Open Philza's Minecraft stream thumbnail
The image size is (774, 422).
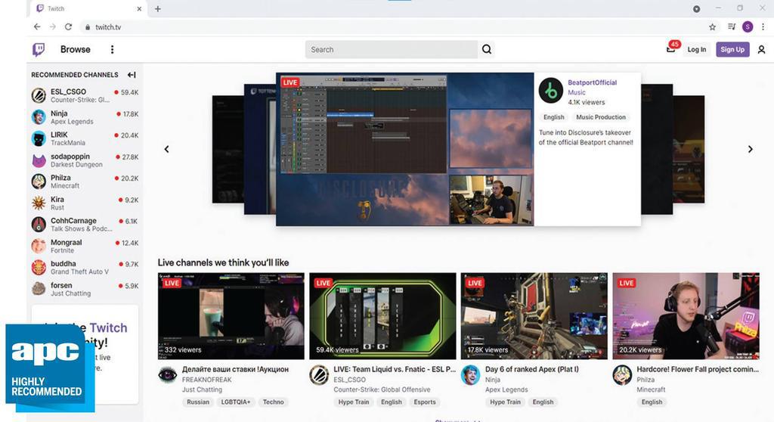[686, 316]
